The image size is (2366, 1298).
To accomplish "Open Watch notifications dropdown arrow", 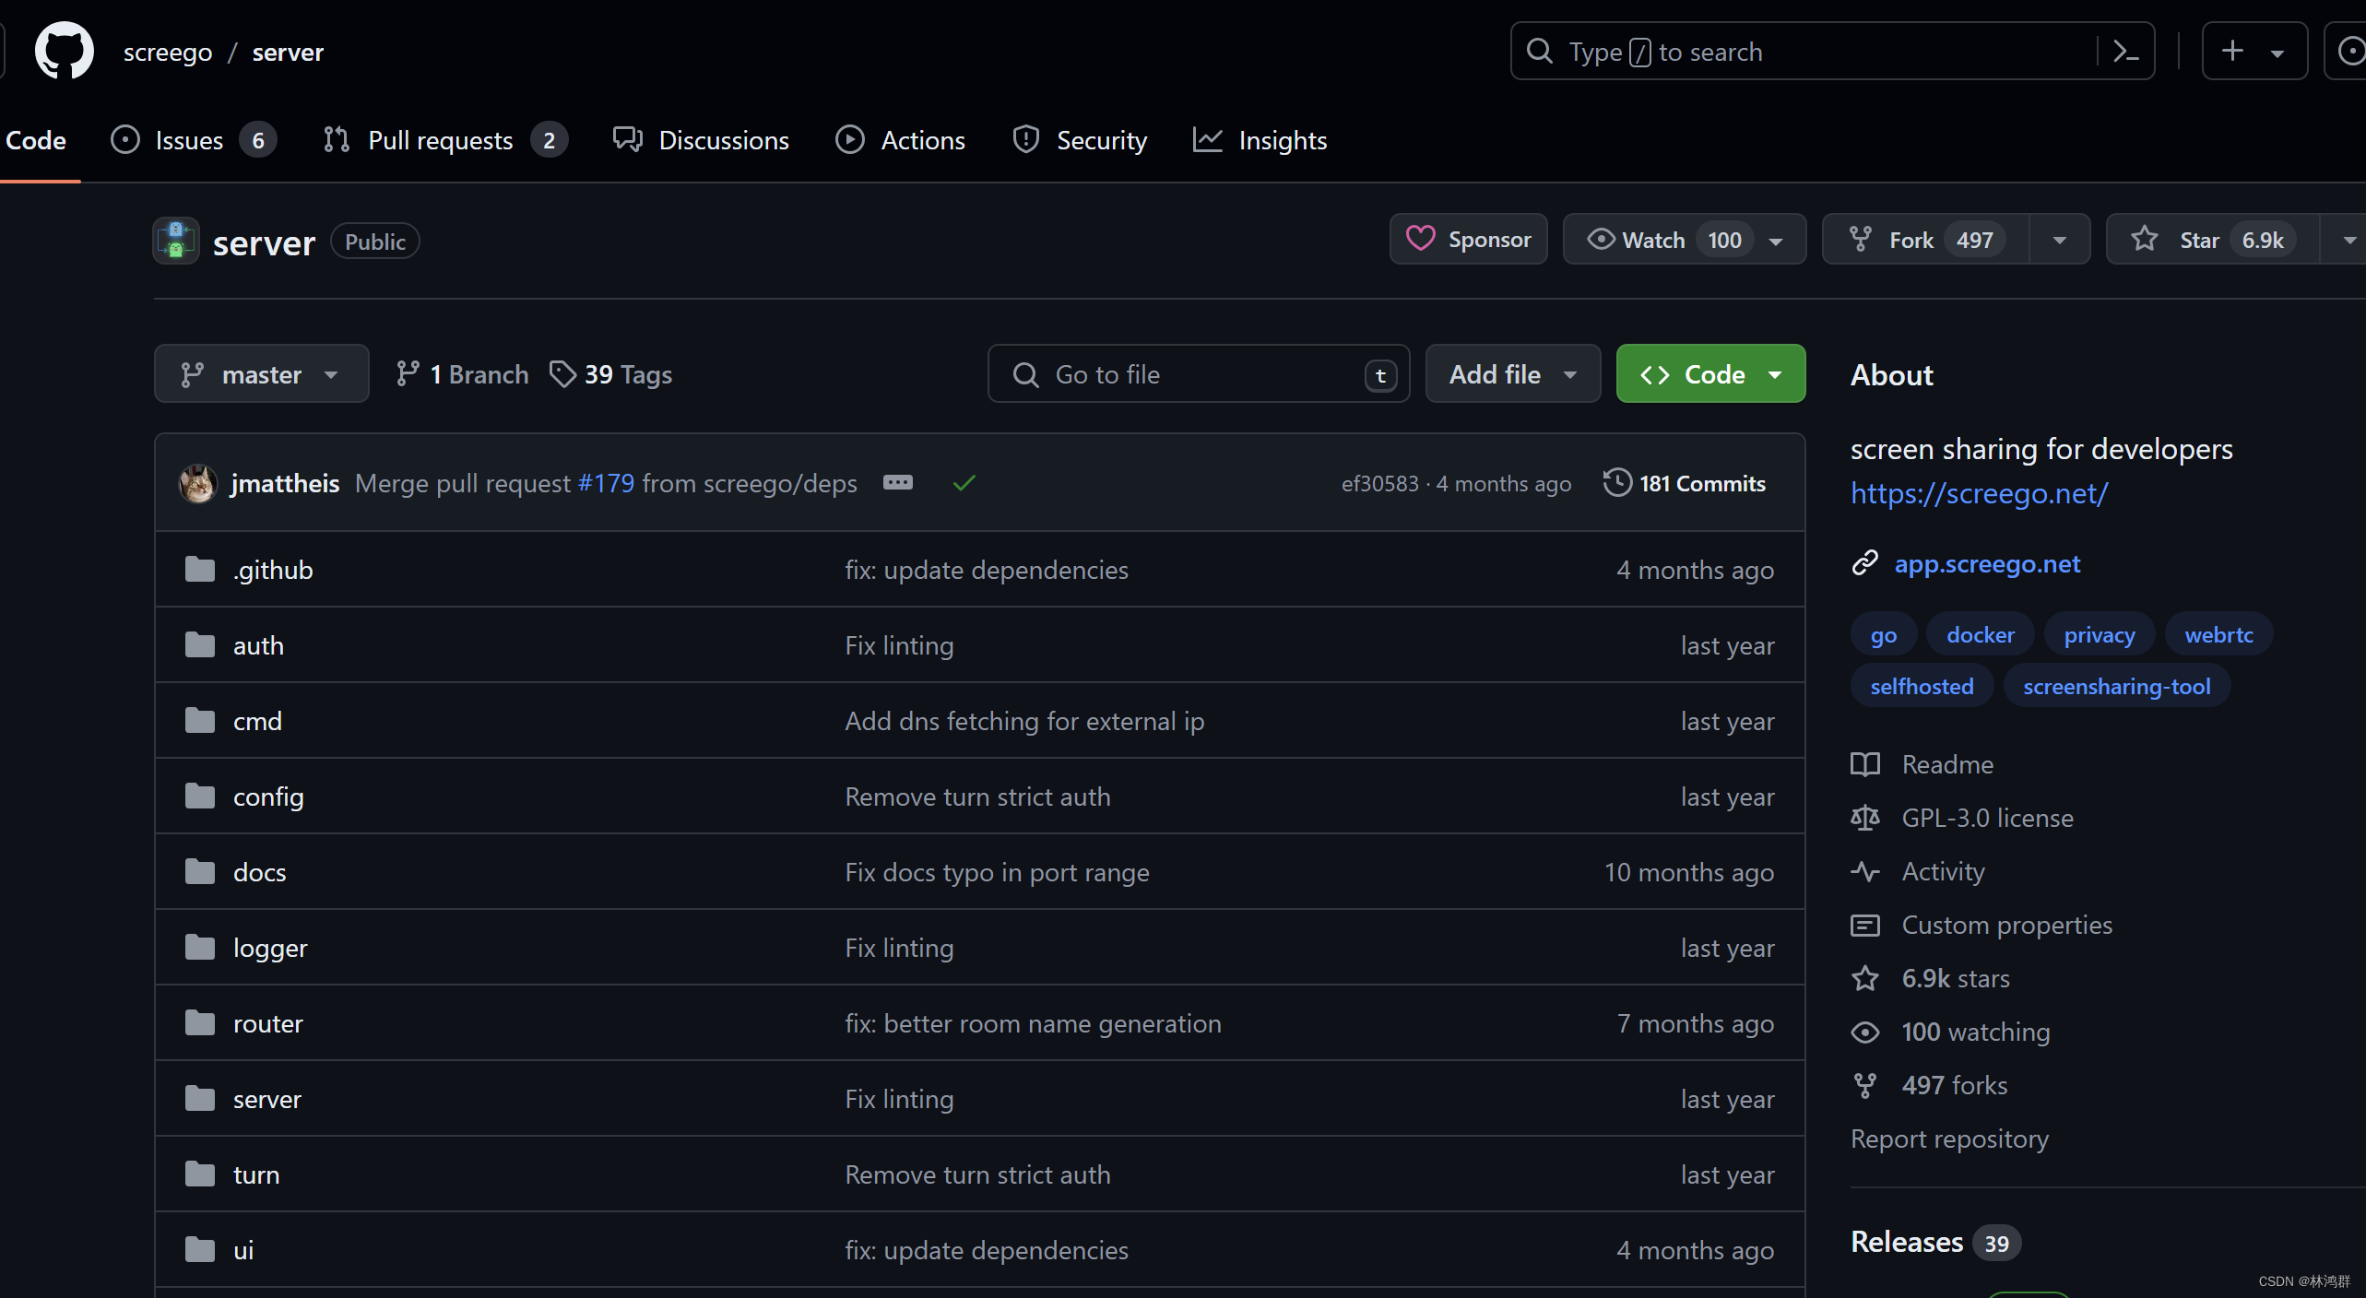I will pos(1776,241).
